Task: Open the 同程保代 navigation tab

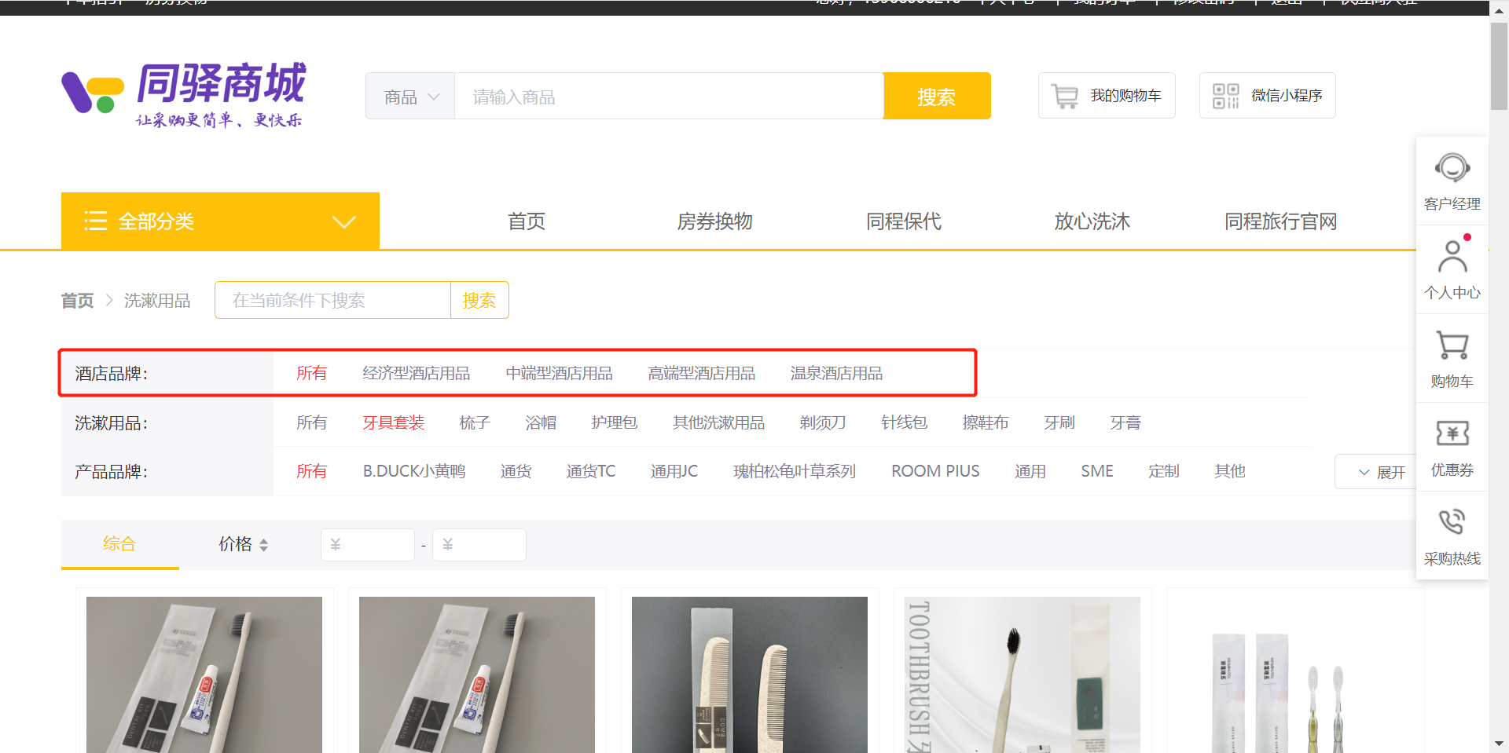Action: [x=904, y=221]
